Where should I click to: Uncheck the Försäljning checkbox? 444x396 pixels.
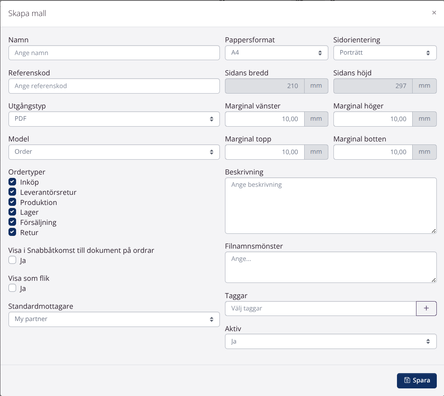point(12,222)
